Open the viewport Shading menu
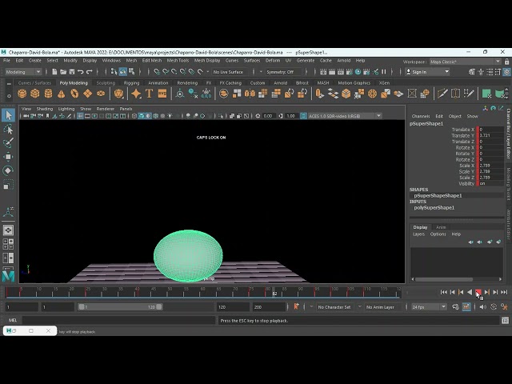 pyautogui.click(x=45, y=109)
